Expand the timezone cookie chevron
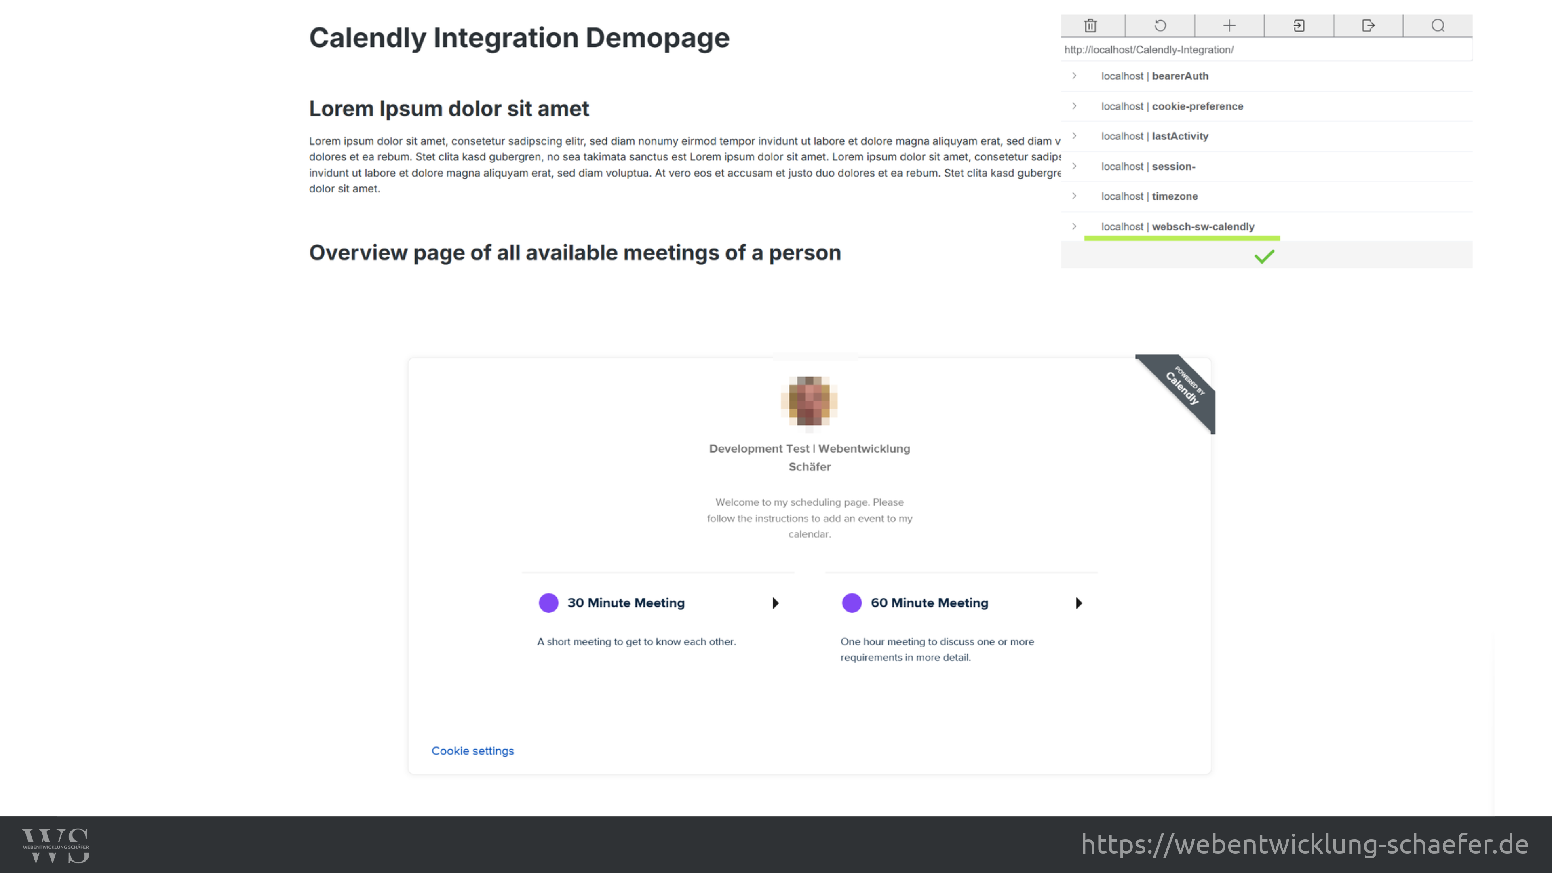1552x873 pixels. point(1074,196)
